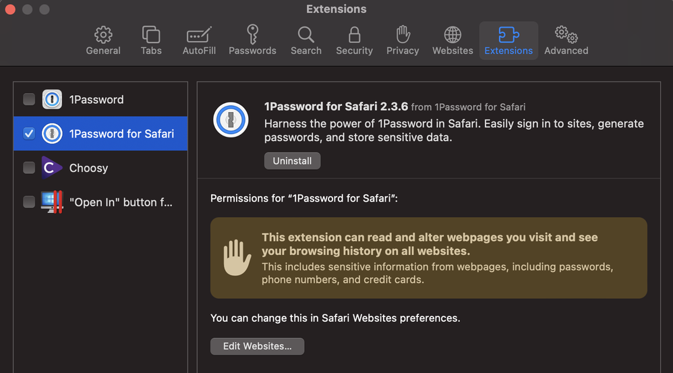Open the AutoFill preferences pane
This screenshot has height=373, width=673.
199,40
